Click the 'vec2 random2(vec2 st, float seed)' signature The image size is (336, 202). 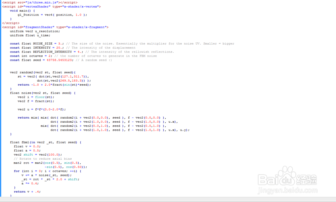click(x=43, y=73)
